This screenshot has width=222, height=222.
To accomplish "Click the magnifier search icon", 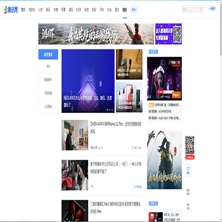I will tap(201, 9).
